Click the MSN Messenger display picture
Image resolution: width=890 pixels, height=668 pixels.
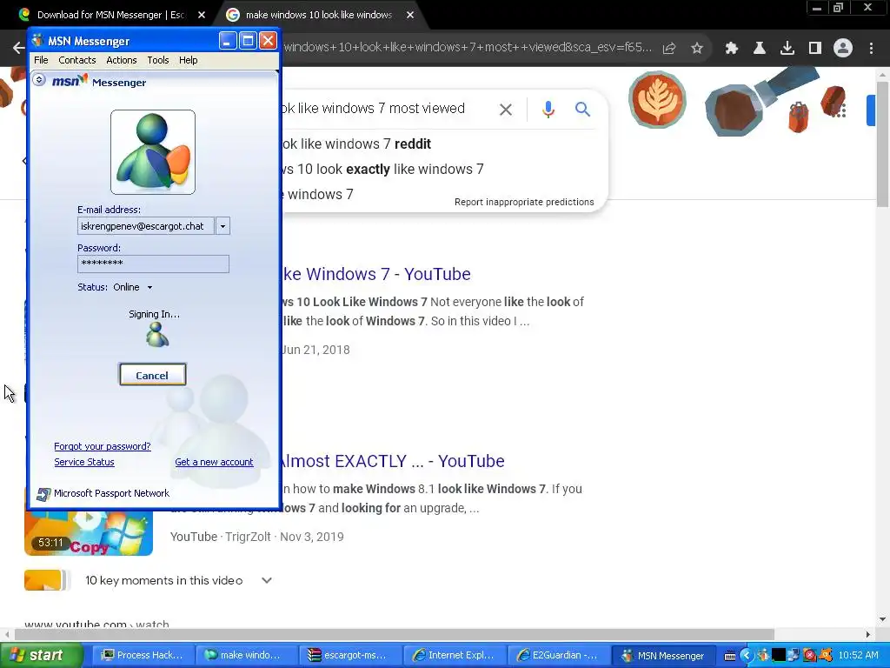point(153,152)
